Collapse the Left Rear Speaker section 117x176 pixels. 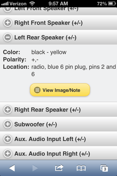point(58,37)
